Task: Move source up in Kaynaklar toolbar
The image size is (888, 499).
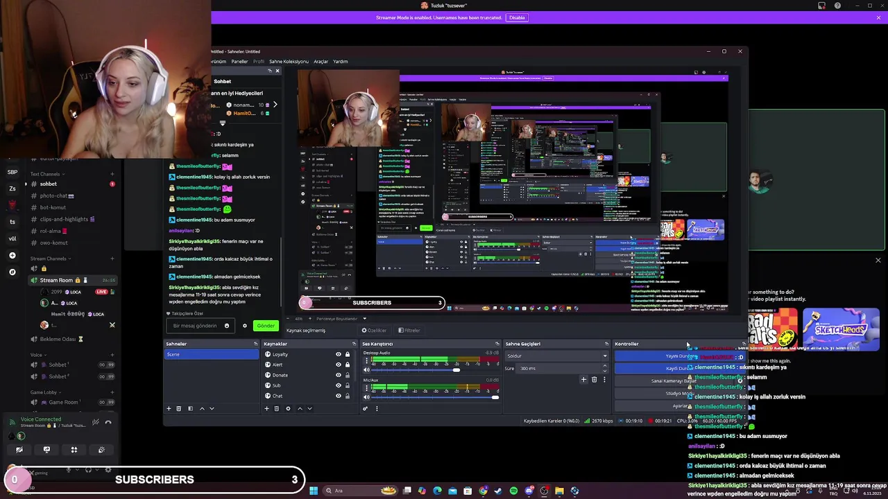Action: click(300, 408)
